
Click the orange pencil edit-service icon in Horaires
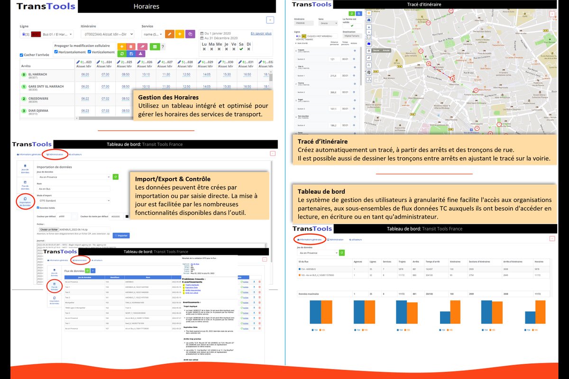pos(170,34)
